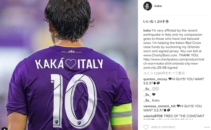Open _5s_ profile beside broken-heart comment

coord(147,95)
